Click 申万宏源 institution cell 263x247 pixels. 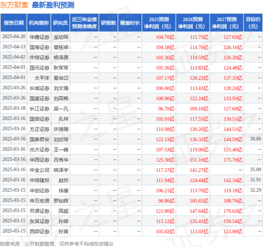tap(40, 201)
